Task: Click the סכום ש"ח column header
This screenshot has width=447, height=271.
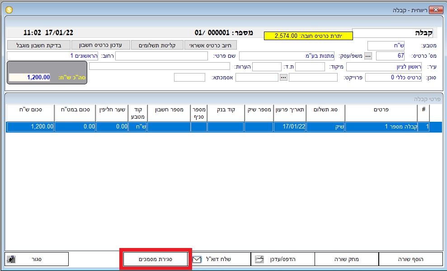Action: [30, 113]
